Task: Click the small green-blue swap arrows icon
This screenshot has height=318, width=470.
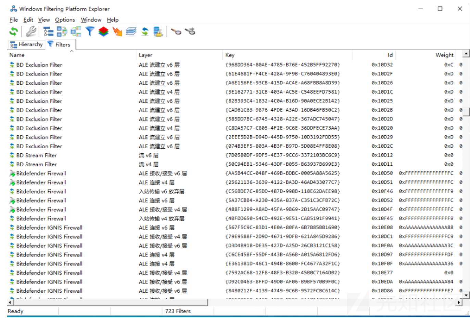Action: [x=145, y=32]
